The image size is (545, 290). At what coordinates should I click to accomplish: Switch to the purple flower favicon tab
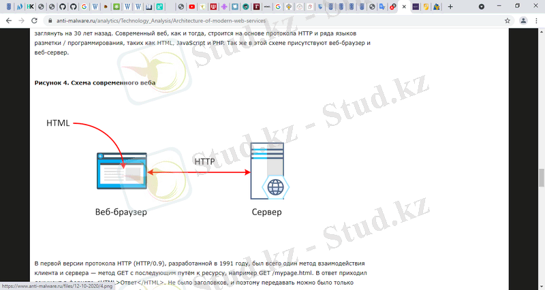(x=224, y=7)
